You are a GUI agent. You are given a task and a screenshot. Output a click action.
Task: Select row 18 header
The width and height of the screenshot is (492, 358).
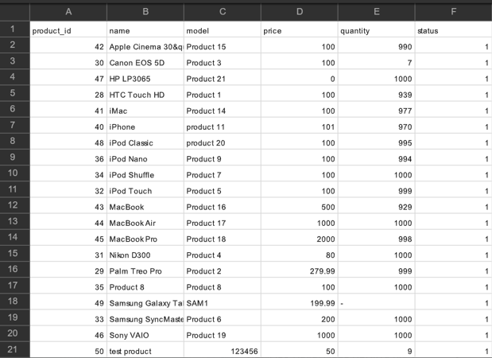(15, 302)
